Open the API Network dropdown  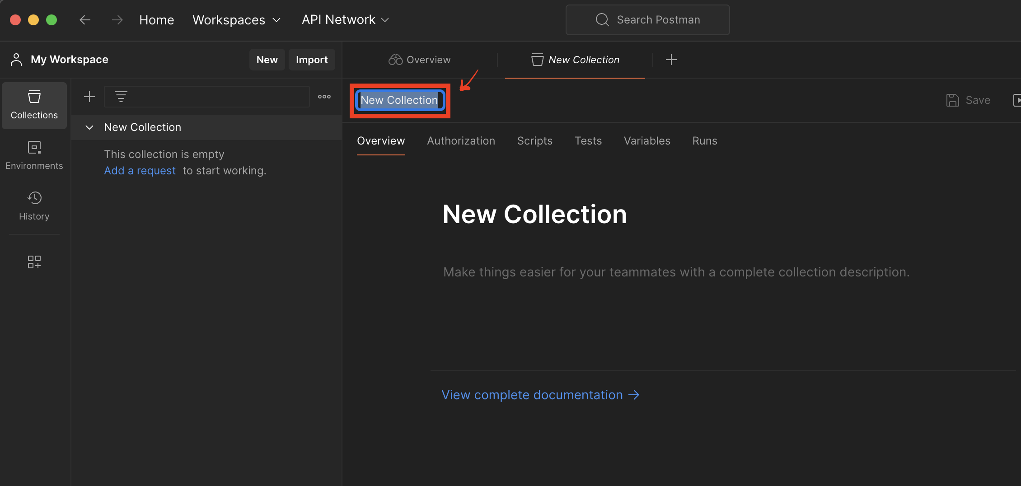345,20
